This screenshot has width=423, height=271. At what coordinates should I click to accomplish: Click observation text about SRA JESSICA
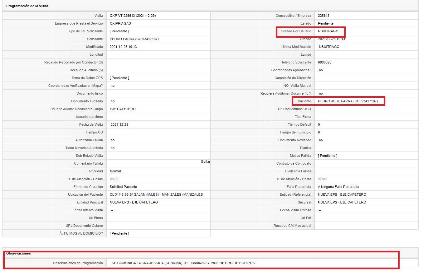(183, 263)
